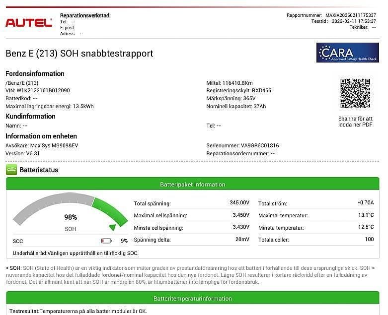The width and height of the screenshot is (388, 315).
Task: Click the 98% SOH value
Action: pyautogui.click(x=71, y=217)
